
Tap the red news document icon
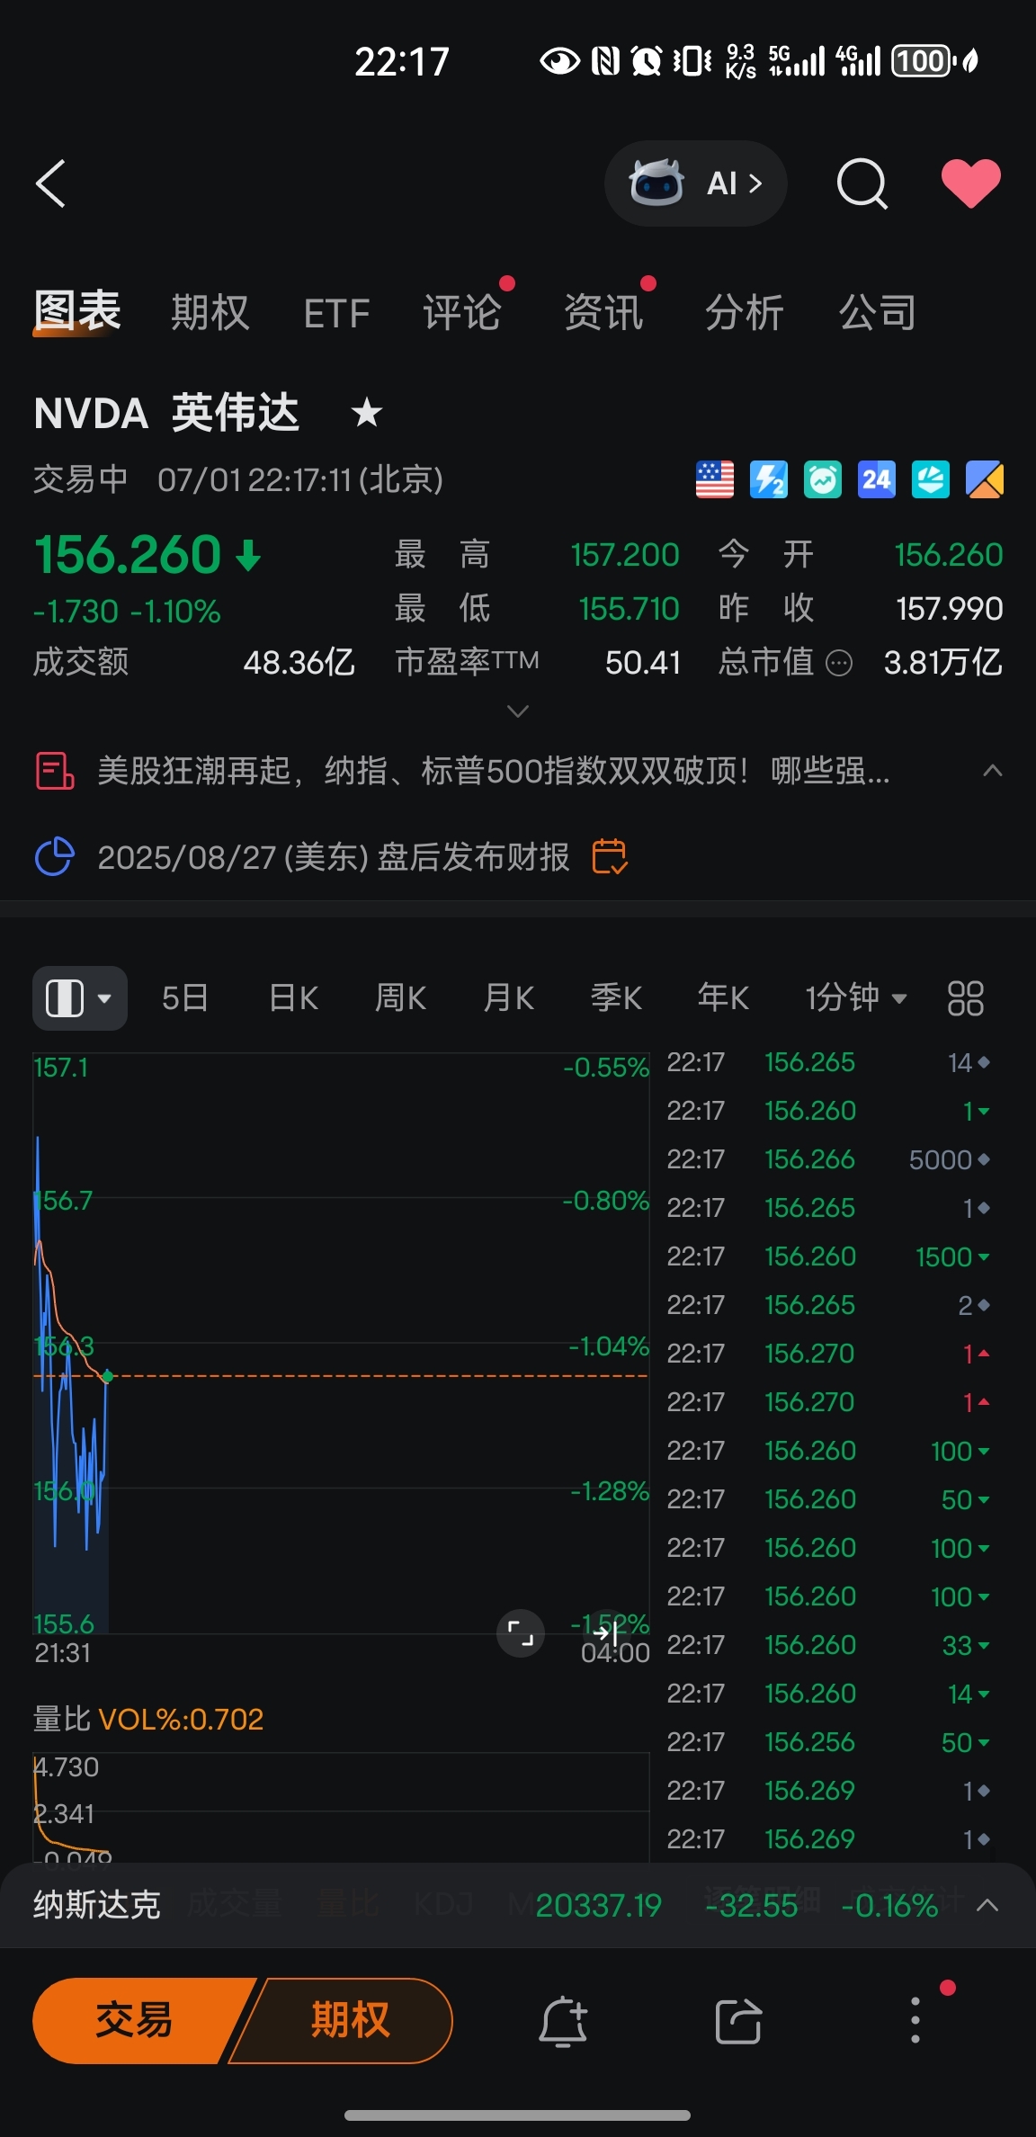tap(55, 771)
